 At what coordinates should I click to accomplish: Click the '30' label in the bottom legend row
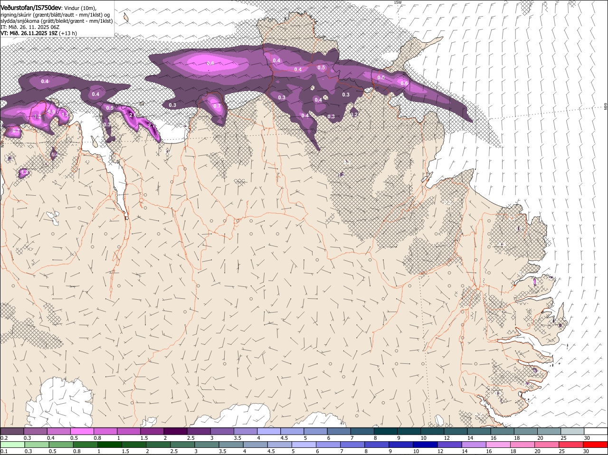click(587, 451)
